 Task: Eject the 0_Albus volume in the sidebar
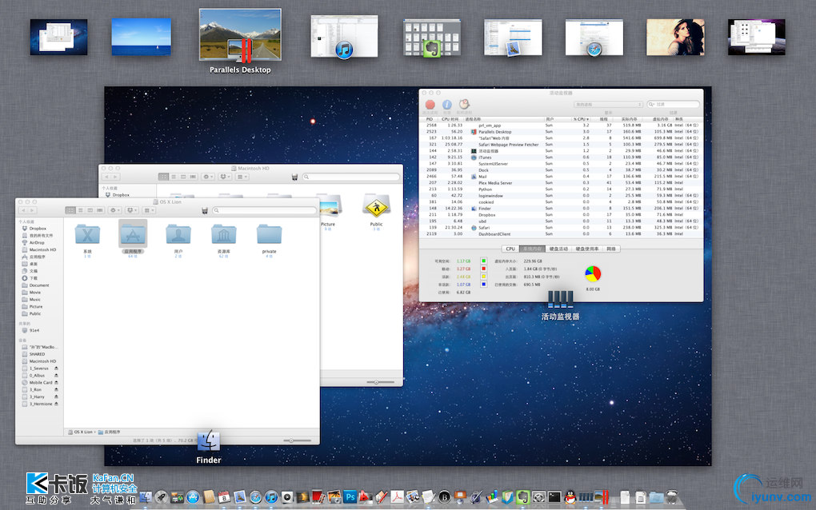click(56, 376)
